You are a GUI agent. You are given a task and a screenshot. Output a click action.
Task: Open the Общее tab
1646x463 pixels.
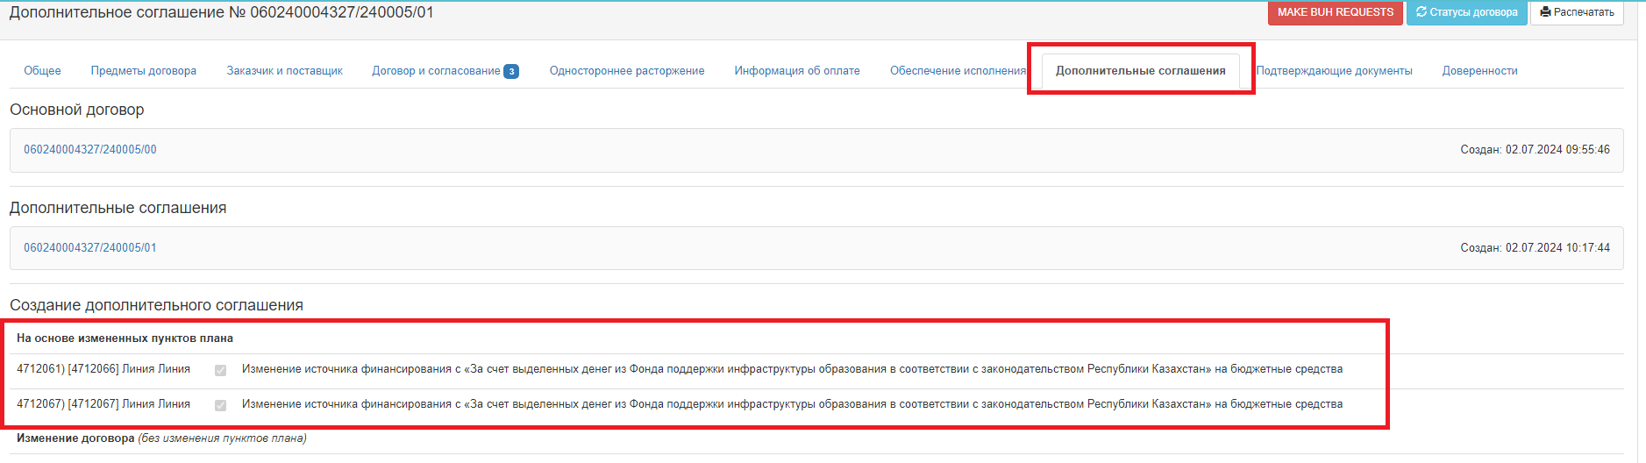pyautogui.click(x=42, y=71)
